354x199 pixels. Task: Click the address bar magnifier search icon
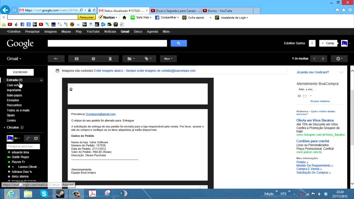click(x=81, y=11)
